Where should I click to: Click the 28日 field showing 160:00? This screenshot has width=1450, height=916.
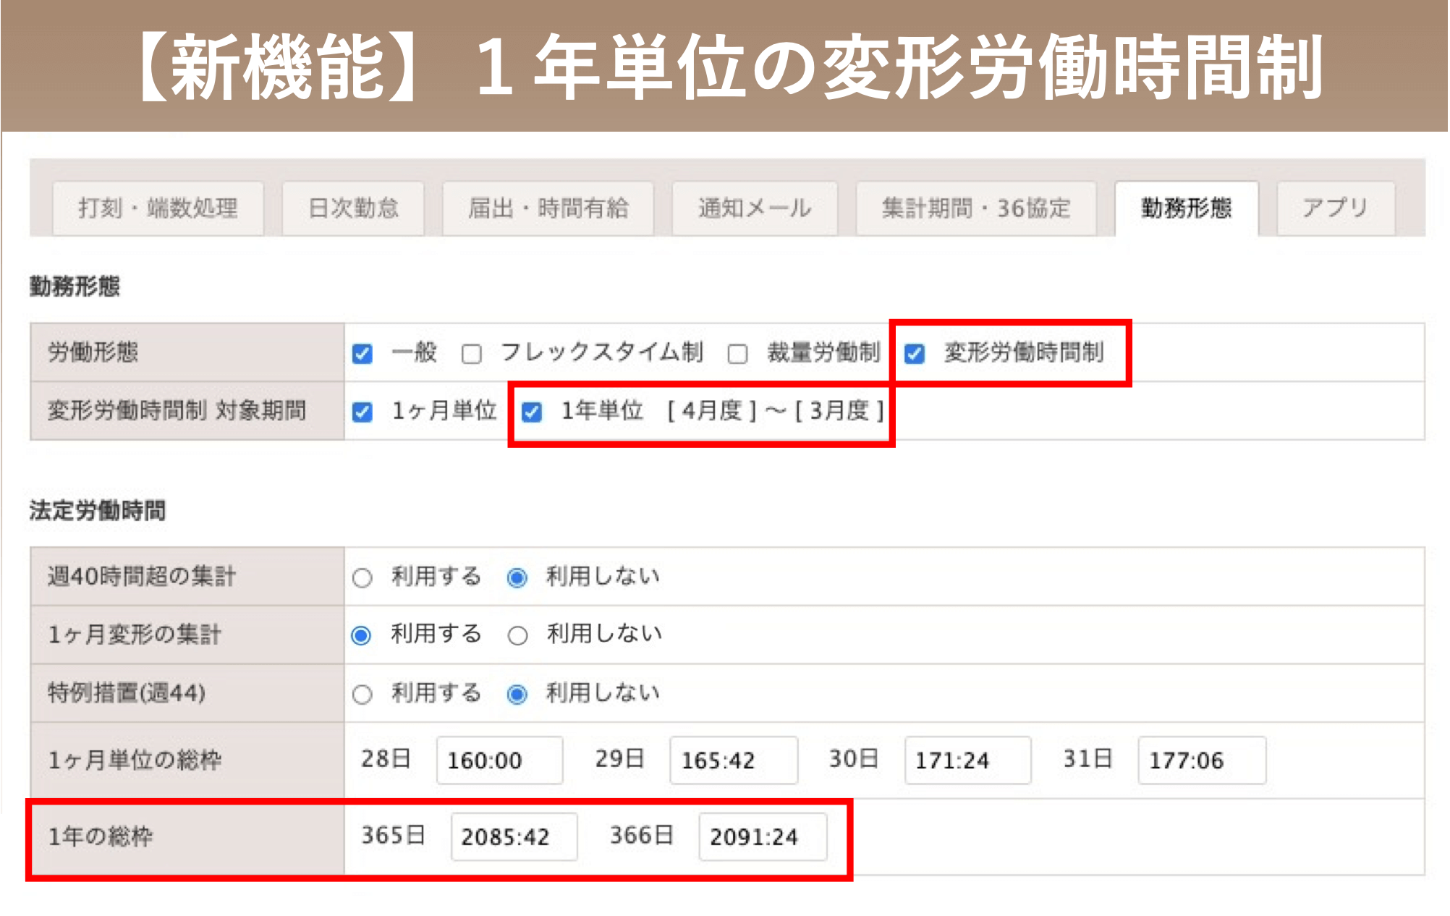[499, 760]
